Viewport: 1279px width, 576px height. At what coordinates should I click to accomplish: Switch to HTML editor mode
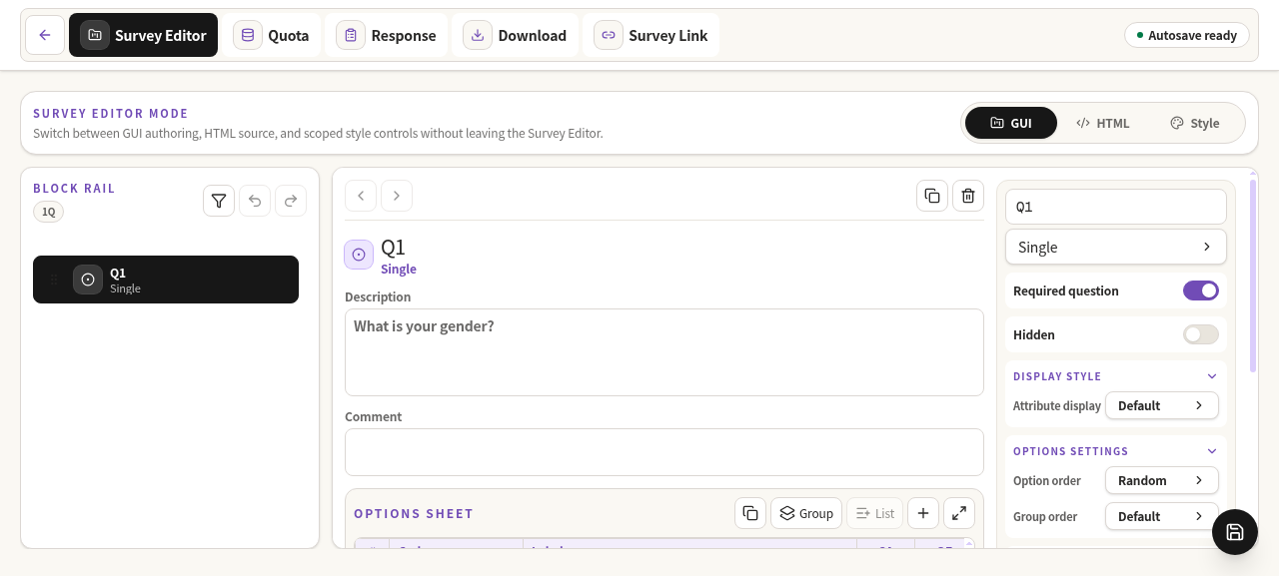(x=1103, y=123)
